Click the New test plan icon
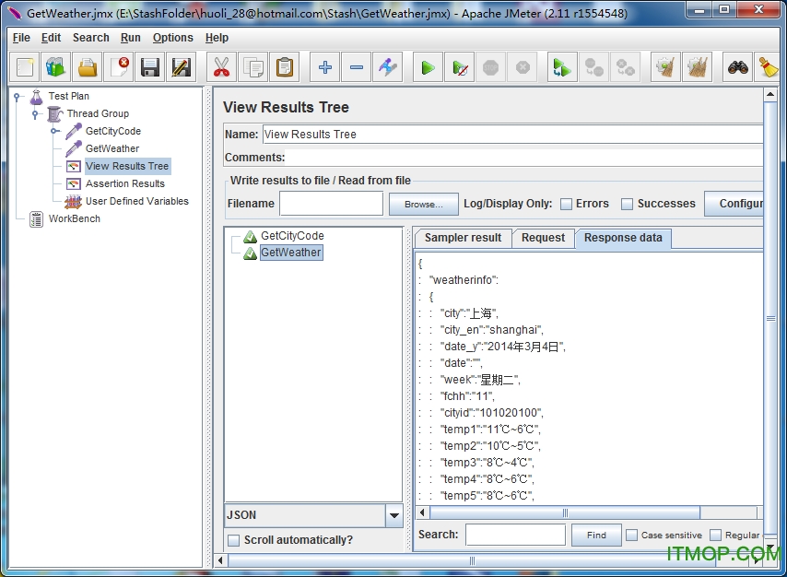Viewport: 787px width, 577px height. pos(26,67)
